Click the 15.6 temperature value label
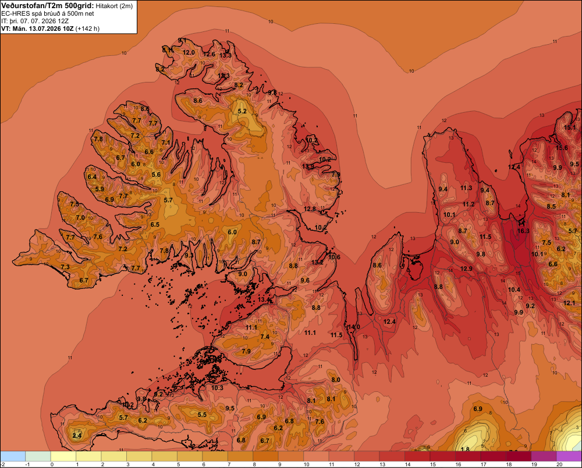The image size is (582, 468). (x=562, y=148)
